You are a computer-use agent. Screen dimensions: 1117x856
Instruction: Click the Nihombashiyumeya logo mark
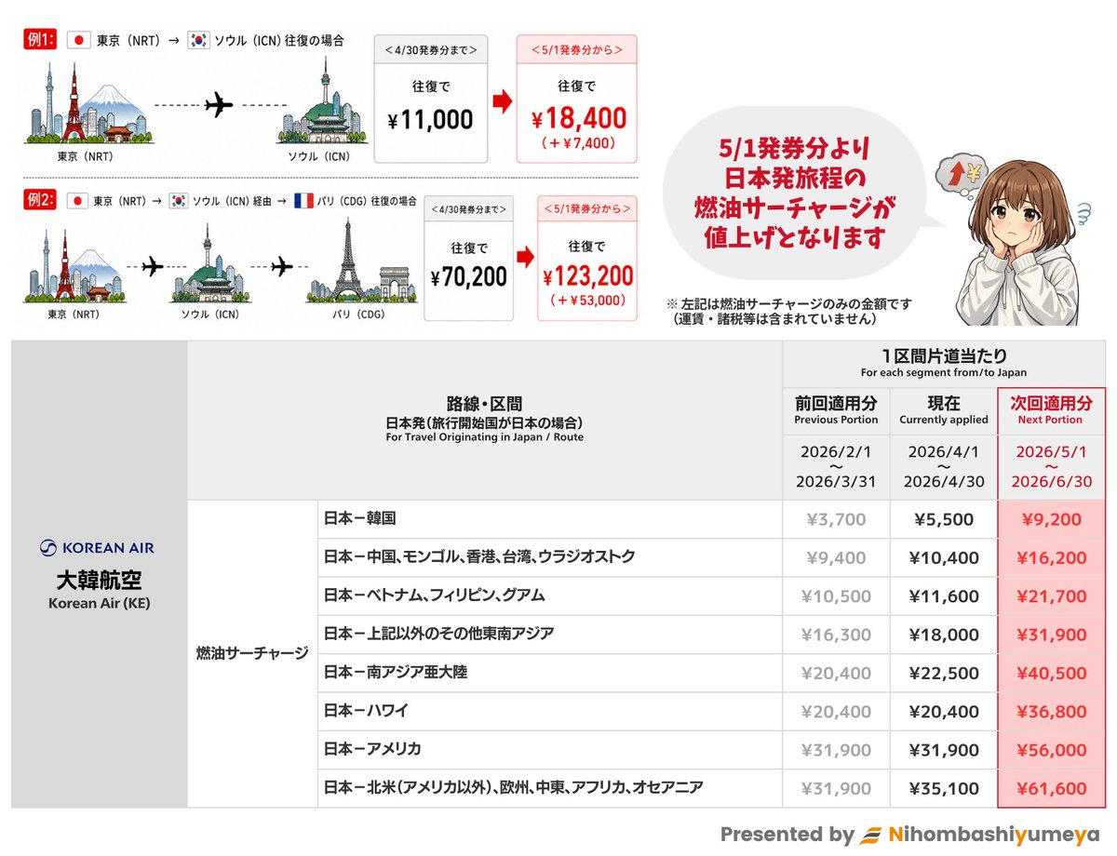pyautogui.click(x=870, y=835)
